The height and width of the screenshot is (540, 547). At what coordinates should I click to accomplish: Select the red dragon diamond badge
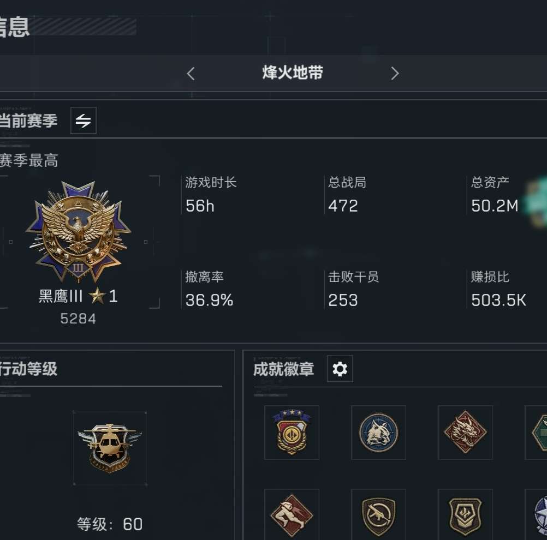465,433
